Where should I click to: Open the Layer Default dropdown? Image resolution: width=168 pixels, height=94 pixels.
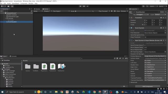pos(160,15)
